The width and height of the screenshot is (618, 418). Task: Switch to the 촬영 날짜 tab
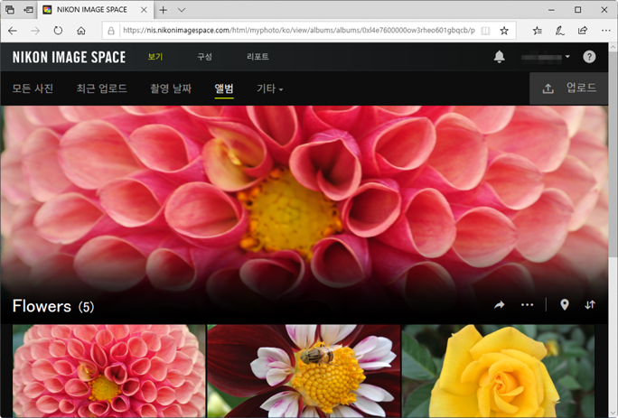[171, 88]
